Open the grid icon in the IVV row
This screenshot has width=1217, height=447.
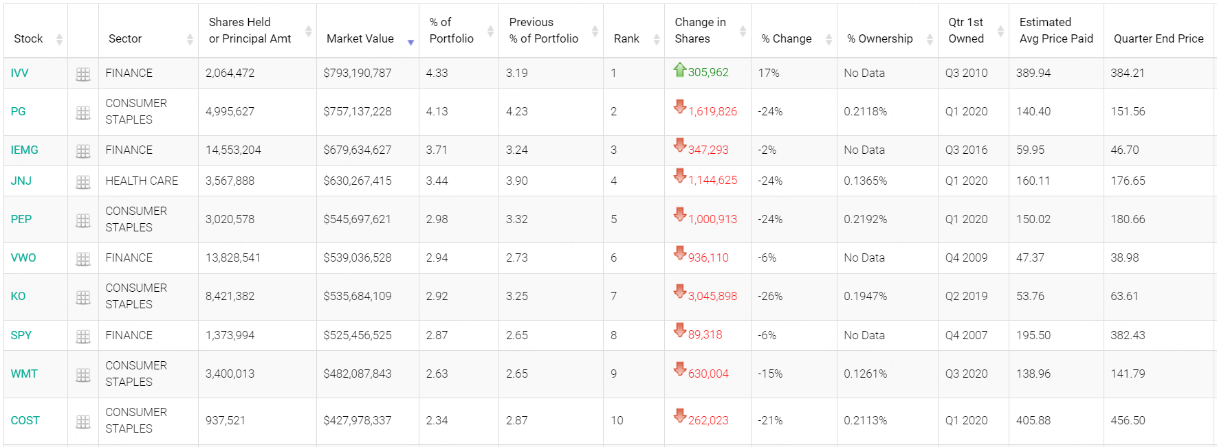point(83,74)
